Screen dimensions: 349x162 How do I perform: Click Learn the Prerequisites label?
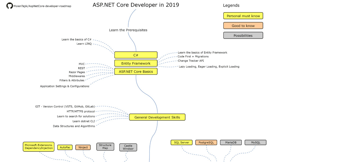(x=128, y=30)
